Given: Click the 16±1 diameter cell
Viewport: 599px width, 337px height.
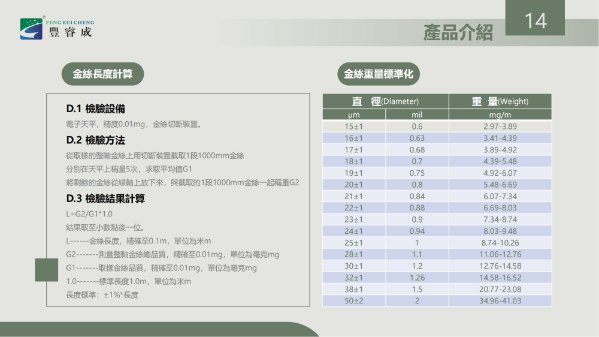Looking at the screenshot, I should coord(354,138).
